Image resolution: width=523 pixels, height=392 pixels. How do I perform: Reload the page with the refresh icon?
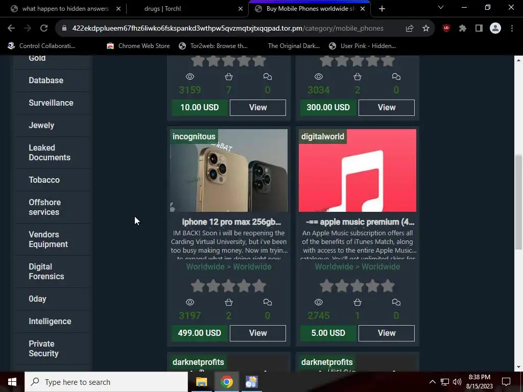44,29
